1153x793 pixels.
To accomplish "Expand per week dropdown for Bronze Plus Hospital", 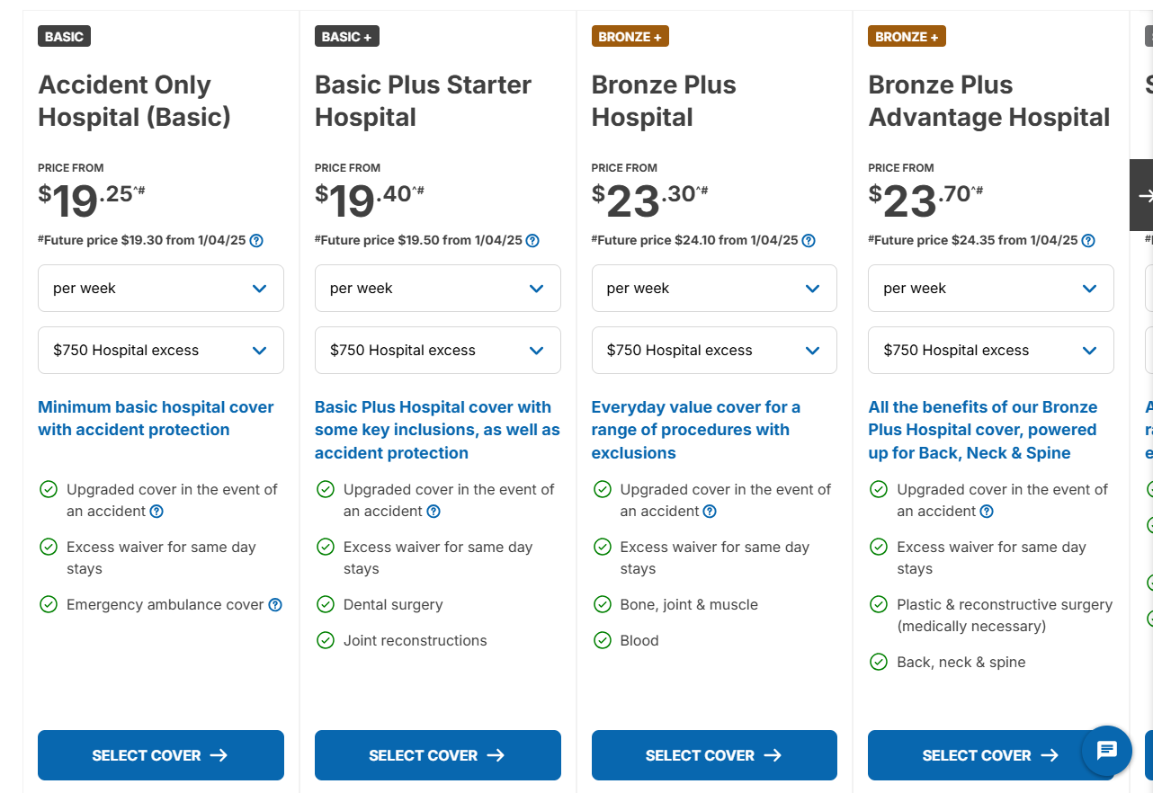I will pyautogui.click(x=714, y=288).
